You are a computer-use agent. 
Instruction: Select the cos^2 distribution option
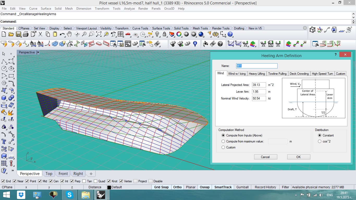320,141
